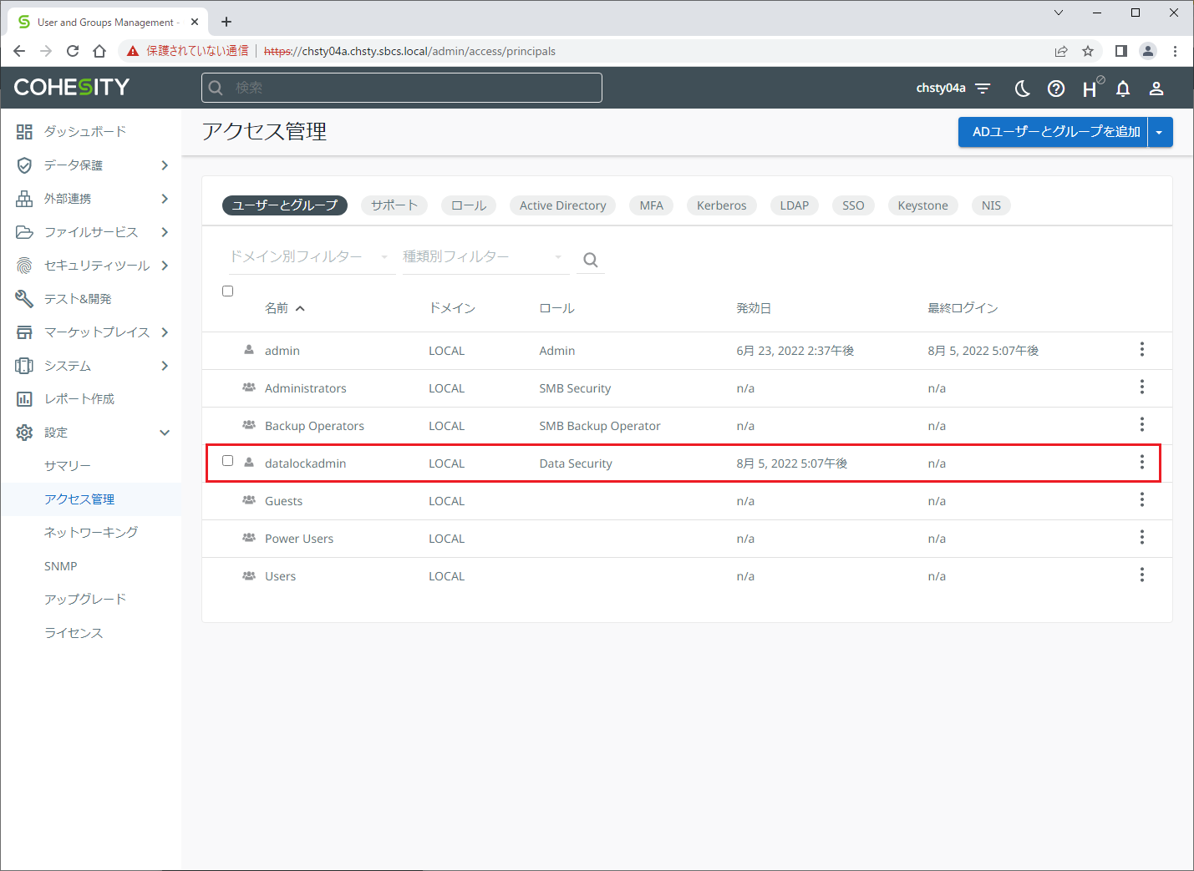Switch to the Active Directory tab
The height and width of the screenshot is (871, 1194).
point(562,205)
